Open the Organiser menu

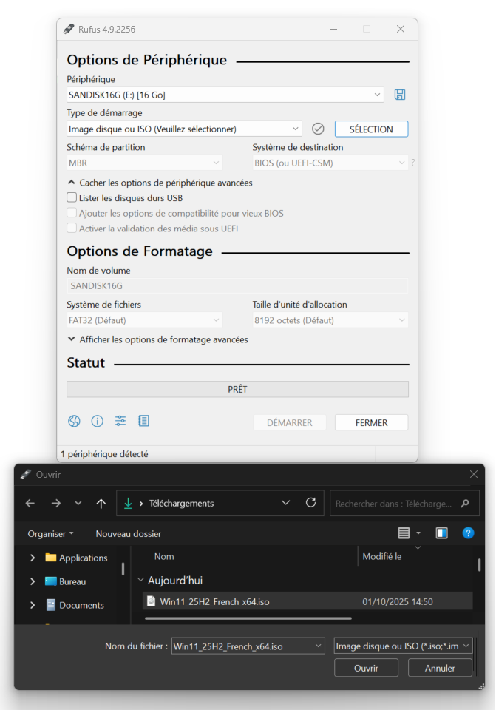pyautogui.click(x=50, y=534)
